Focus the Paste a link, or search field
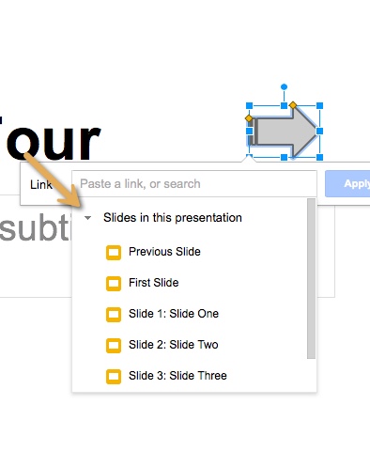The image size is (370, 451). (x=194, y=184)
